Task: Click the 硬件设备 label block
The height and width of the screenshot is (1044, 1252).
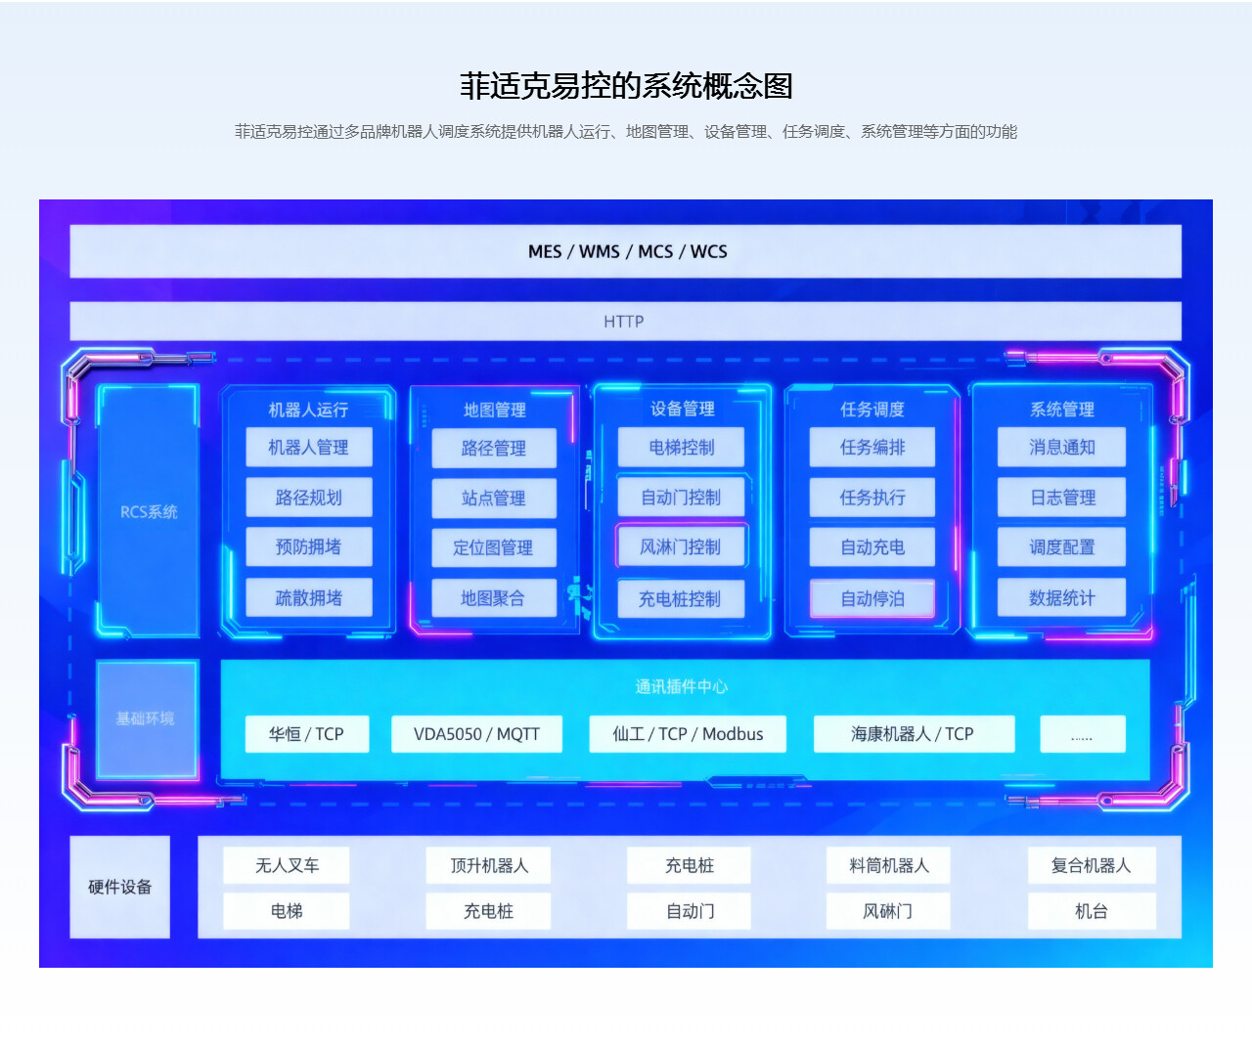Action: coord(120,887)
